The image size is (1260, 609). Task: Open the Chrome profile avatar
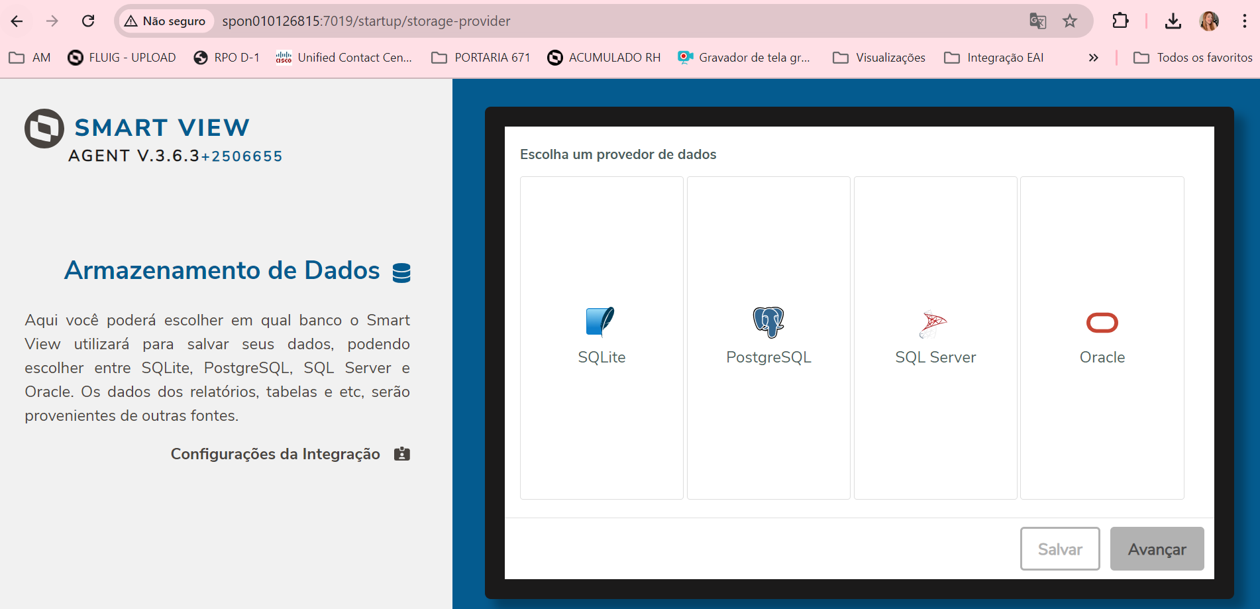[x=1209, y=21]
